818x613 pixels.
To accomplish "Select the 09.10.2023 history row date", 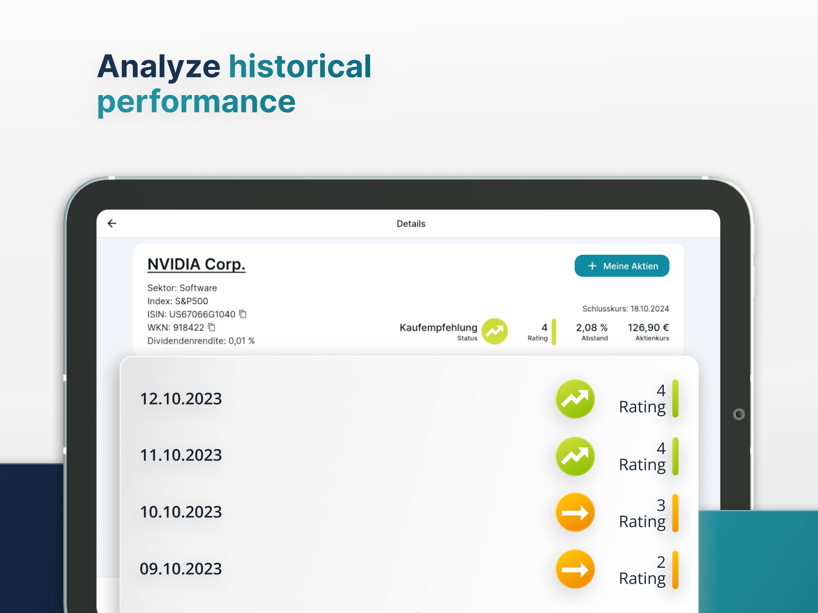I will point(181,569).
